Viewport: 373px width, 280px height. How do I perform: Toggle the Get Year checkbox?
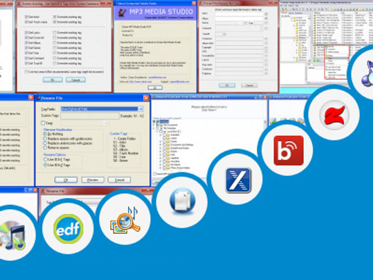[26, 53]
